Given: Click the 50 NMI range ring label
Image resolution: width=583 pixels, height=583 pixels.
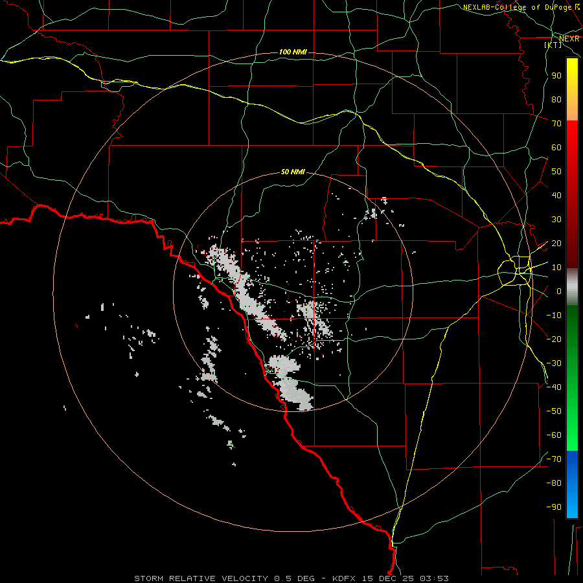Looking at the screenshot, I should point(293,172).
